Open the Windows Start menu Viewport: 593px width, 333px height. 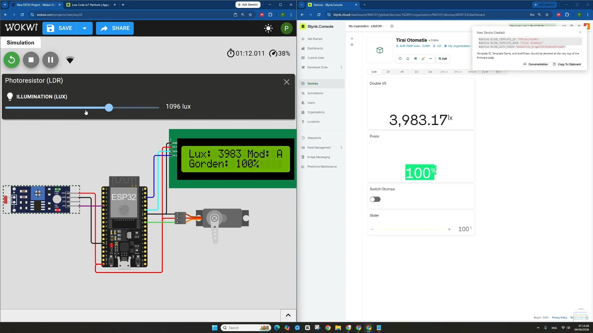pyautogui.click(x=215, y=328)
